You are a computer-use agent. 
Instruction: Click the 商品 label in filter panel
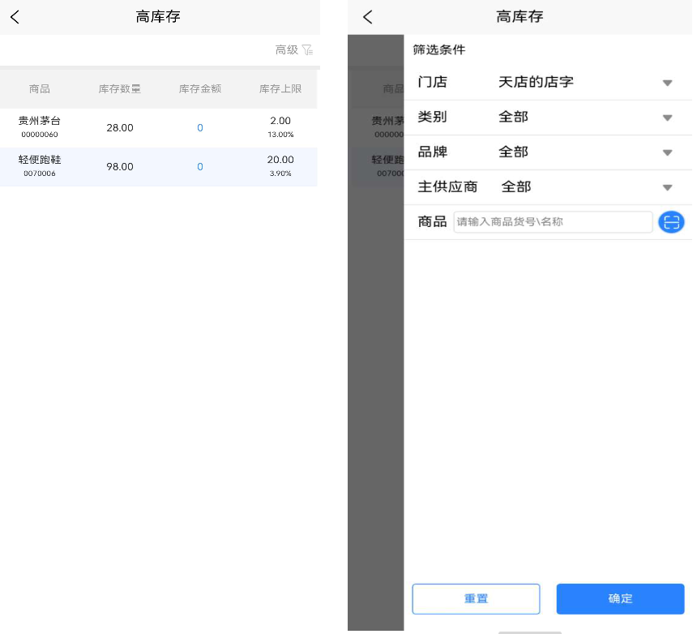(432, 221)
